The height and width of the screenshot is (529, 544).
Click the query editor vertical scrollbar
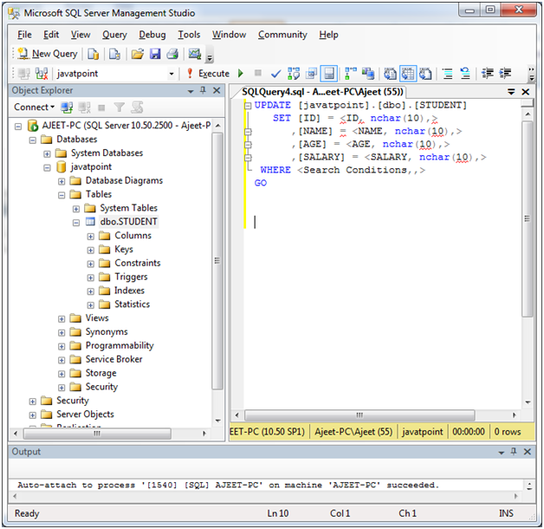pos(527,260)
